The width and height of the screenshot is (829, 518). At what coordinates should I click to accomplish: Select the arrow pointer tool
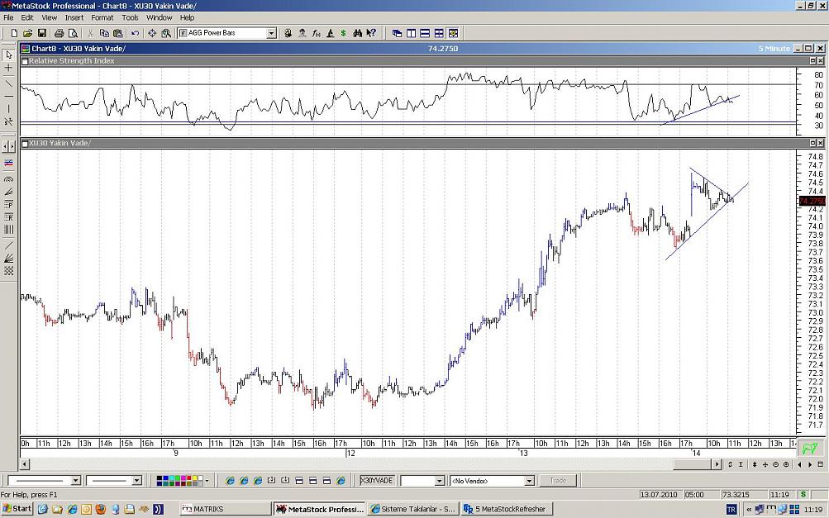coord(8,55)
